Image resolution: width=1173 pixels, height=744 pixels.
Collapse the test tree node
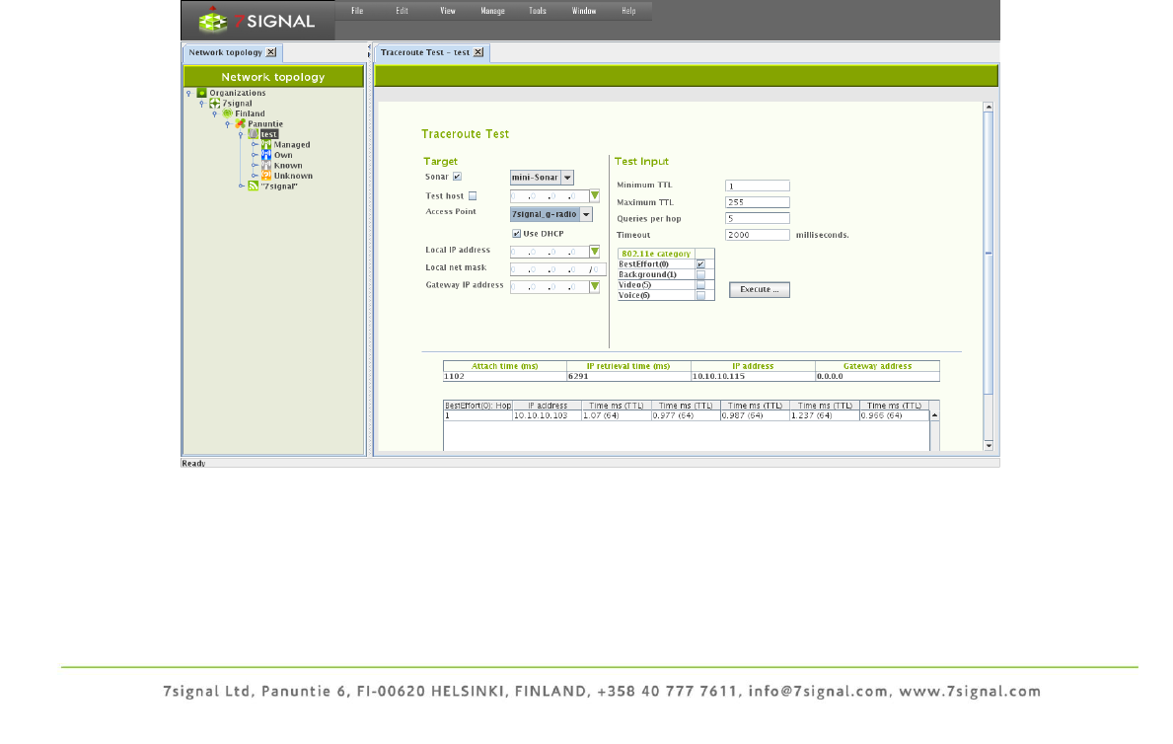point(240,135)
